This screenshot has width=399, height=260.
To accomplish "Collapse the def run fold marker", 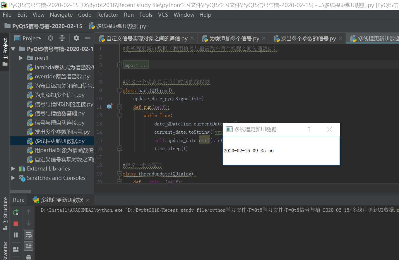I will (x=119, y=107).
